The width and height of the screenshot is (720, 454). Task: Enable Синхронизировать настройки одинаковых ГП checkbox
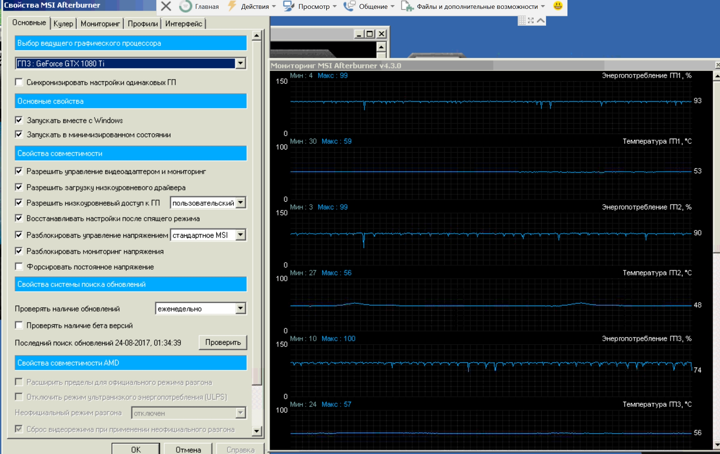click(x=19, y=82)
